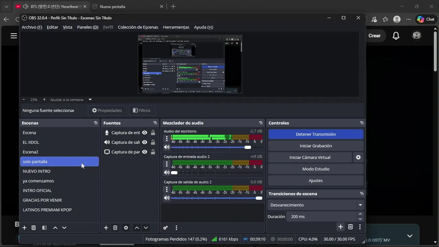Viewport: 439px width, 247px height.
Task: Toggle visibility of Captura de par source
Action: coord(145,152)
